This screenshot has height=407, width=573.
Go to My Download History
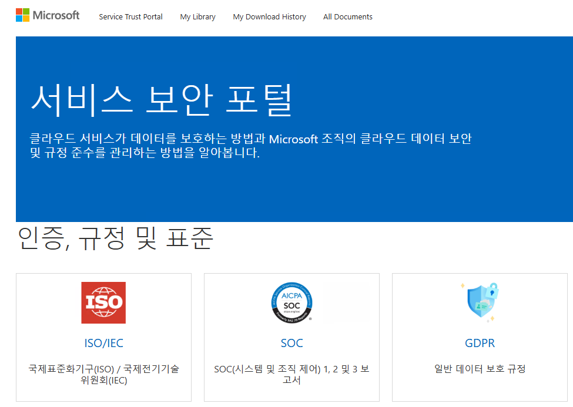pyautogui.click(x=269, y=17)
